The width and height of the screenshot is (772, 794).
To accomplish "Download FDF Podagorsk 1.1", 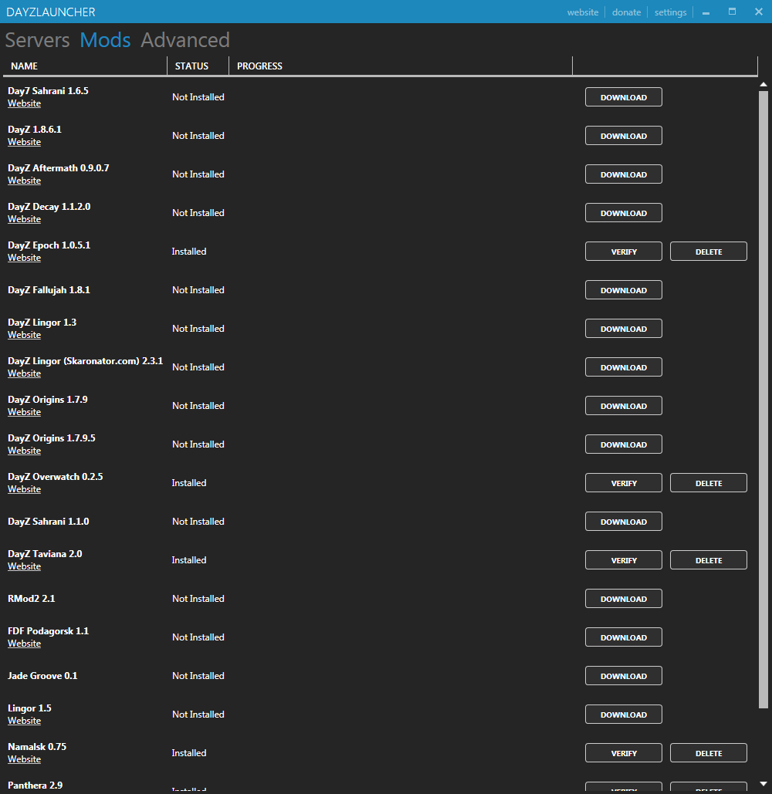I will (x=624, y=637).
